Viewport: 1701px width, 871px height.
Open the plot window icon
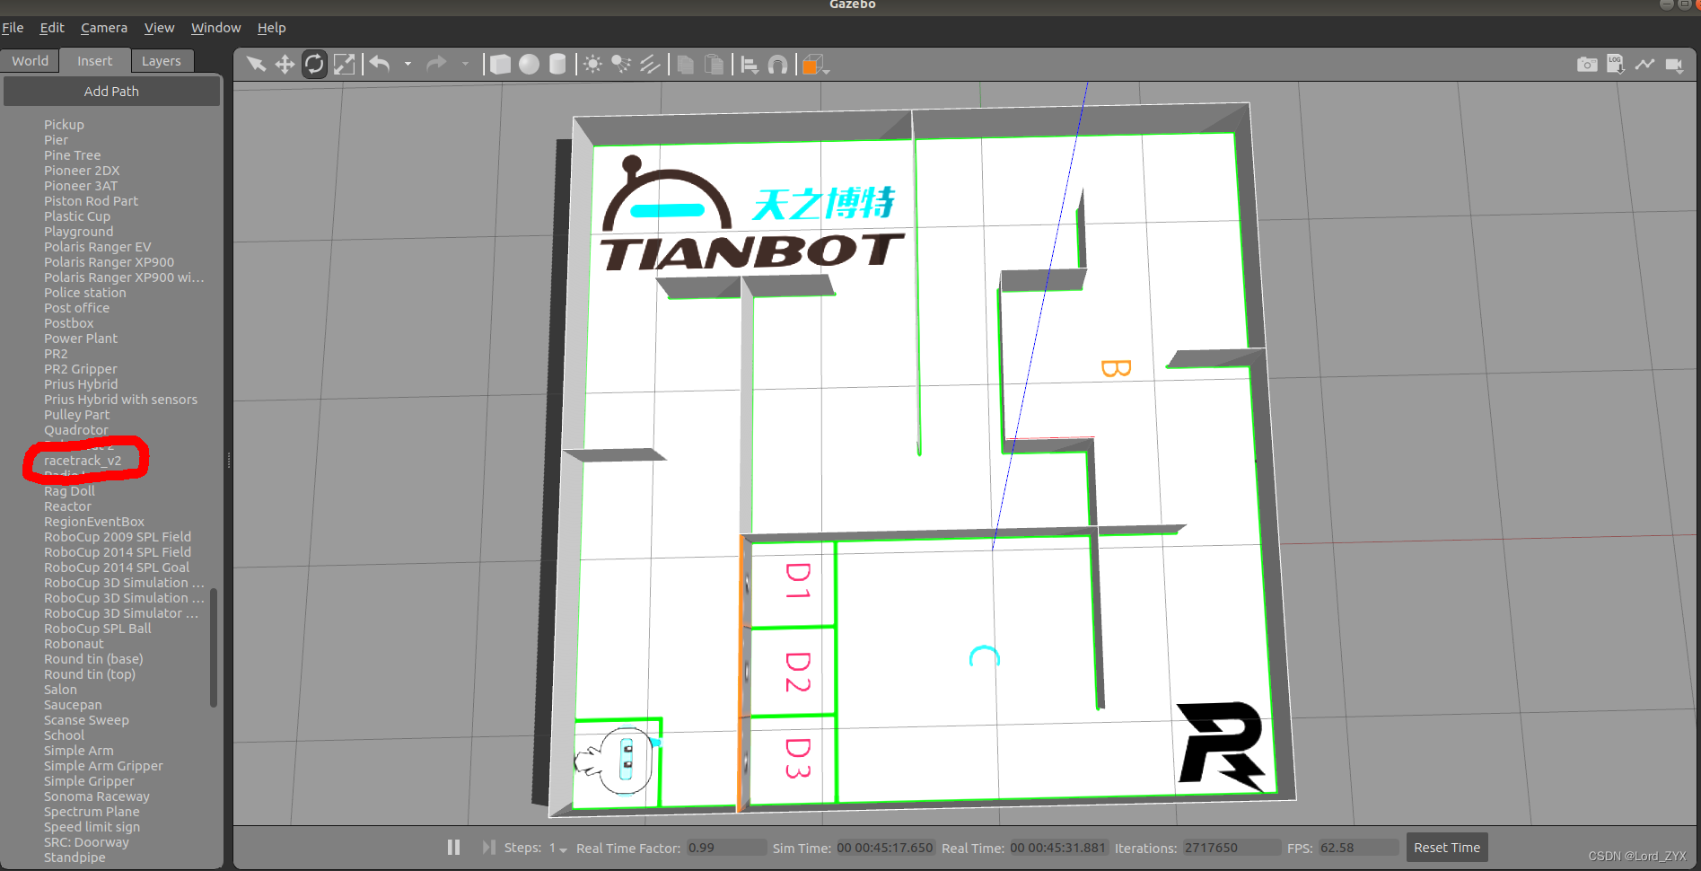pyautogui.click(x=1644, y=64)
